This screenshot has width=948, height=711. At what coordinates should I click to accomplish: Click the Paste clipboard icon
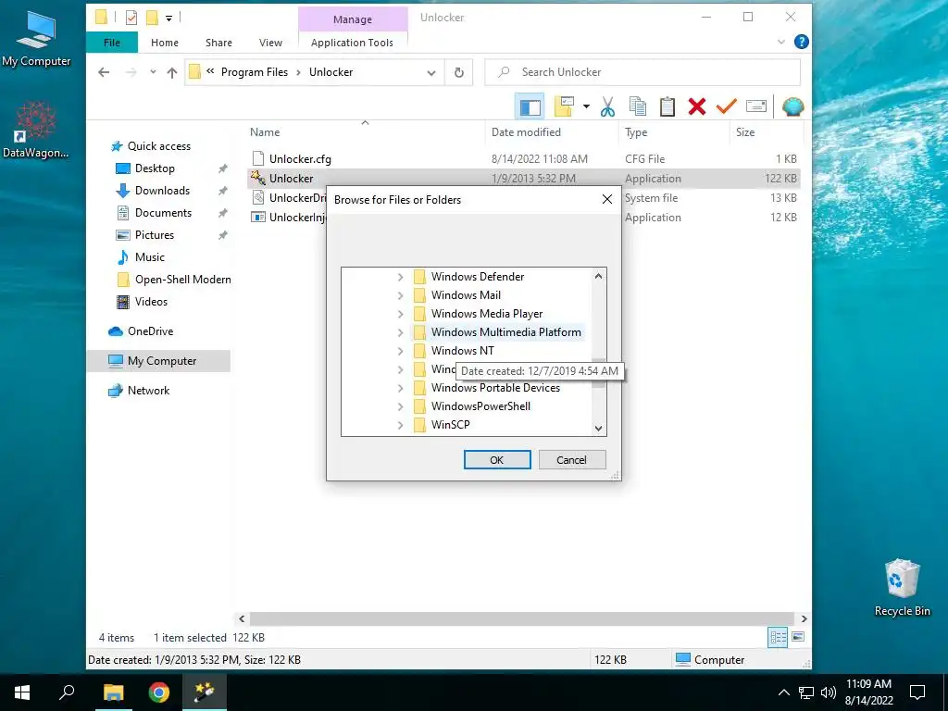coord(667,107)
